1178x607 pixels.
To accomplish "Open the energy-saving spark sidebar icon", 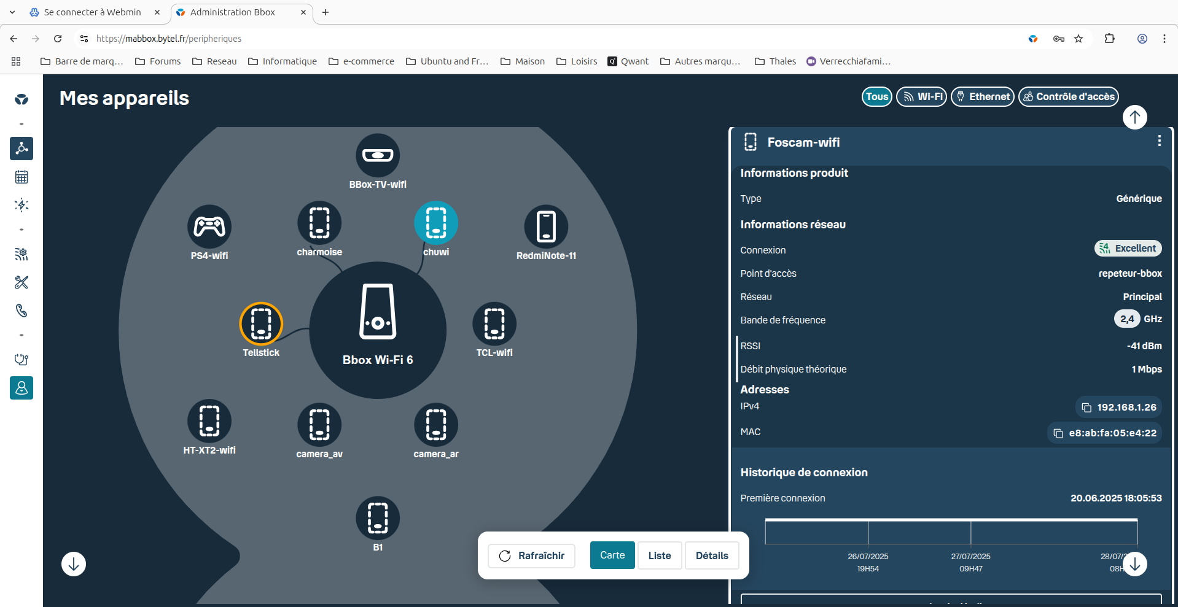I will (x=21, y=205).
